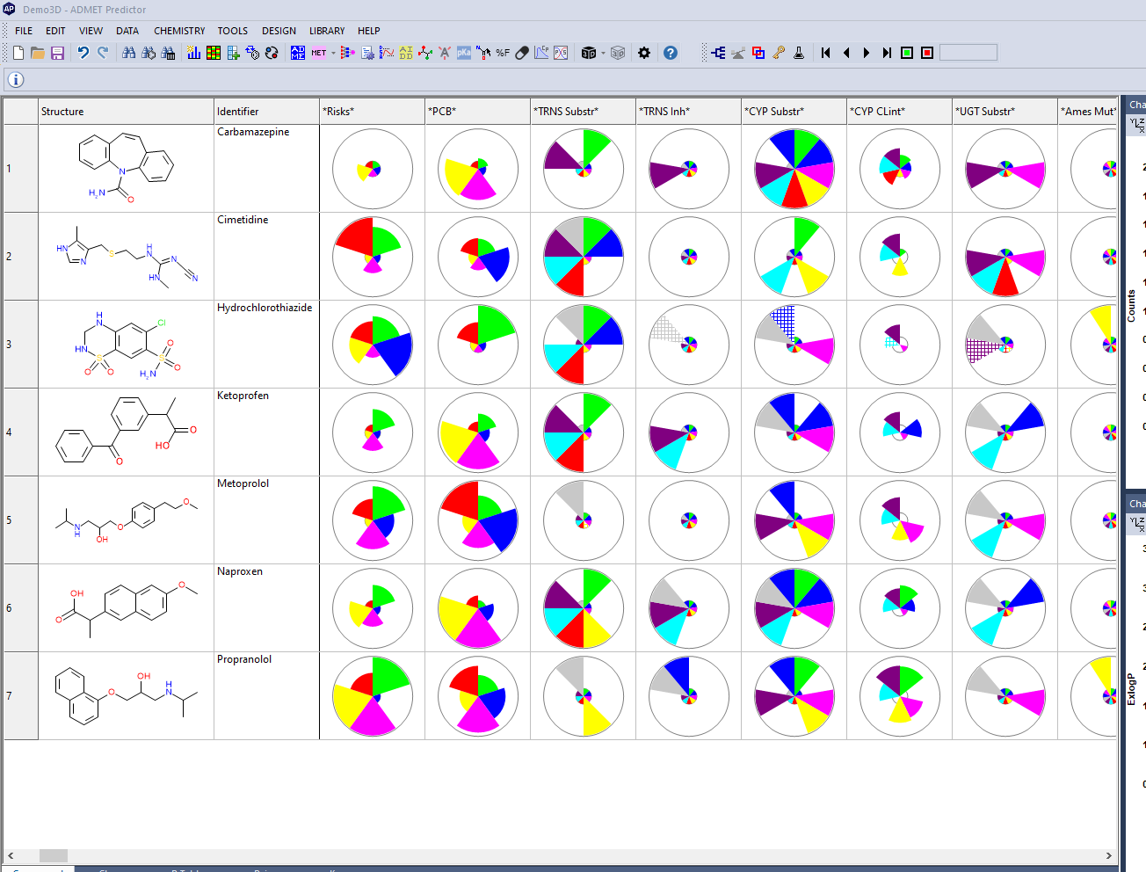The width and height of the screenshot is (1146, 872).
Task: Click the Carbamazepine structure thumbnail
Action: (x=127, y=169)
